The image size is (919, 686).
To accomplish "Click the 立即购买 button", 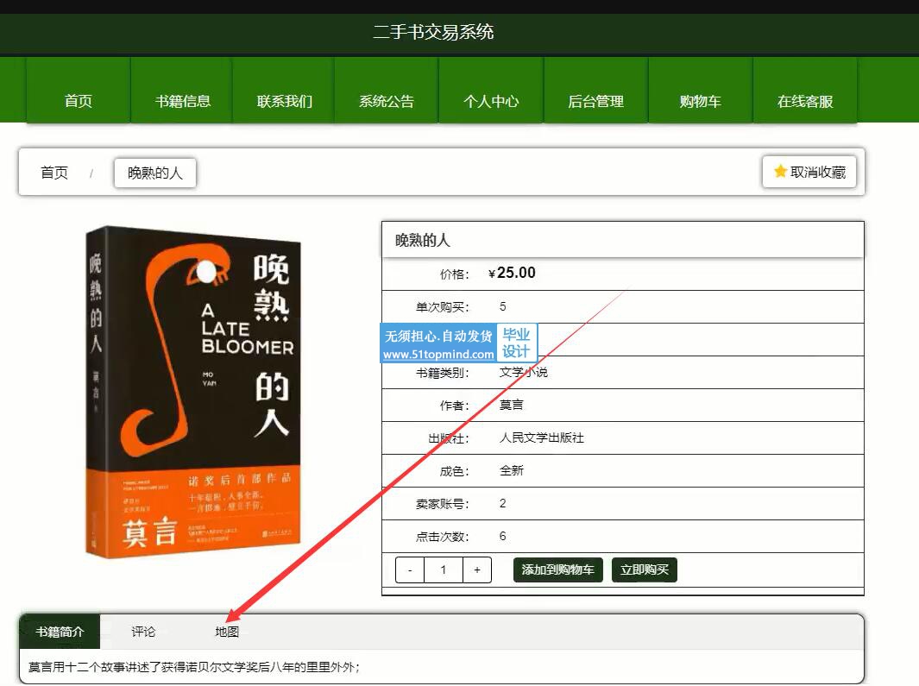I will (645, 570).
